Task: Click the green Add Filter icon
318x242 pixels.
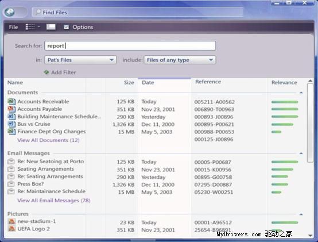Action: tap(46, 72)
